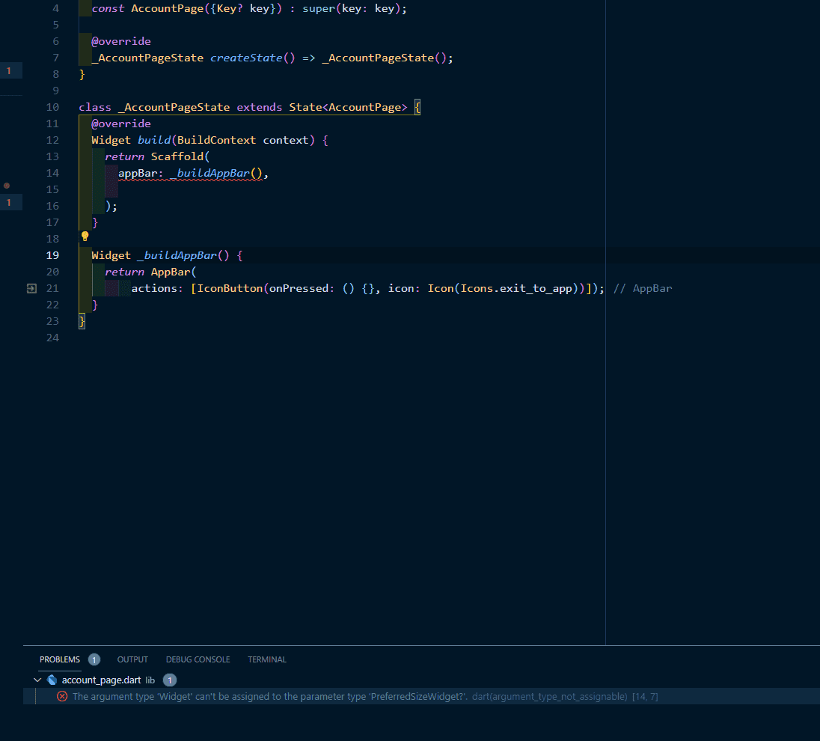Click the createState method name on line 7
The width and height of the screenshot is (820, 741).
point(246,58)
